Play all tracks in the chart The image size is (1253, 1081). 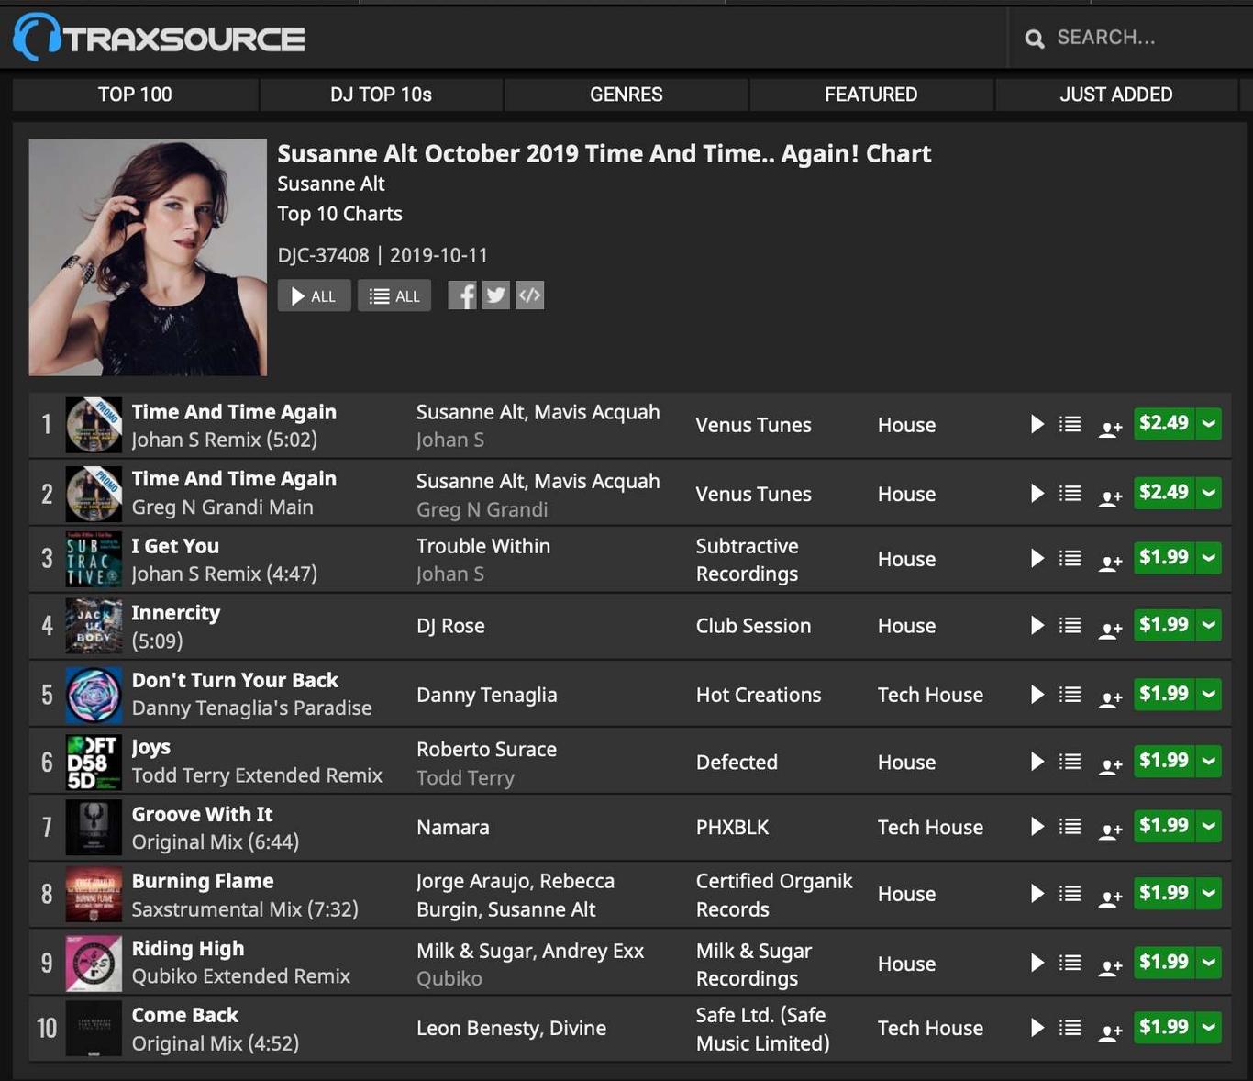tap(315, 295)
